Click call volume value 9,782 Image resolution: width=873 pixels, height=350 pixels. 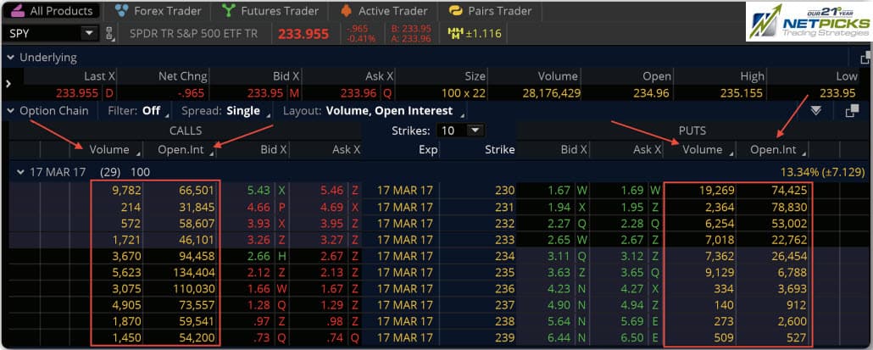[x=125, y=191]
